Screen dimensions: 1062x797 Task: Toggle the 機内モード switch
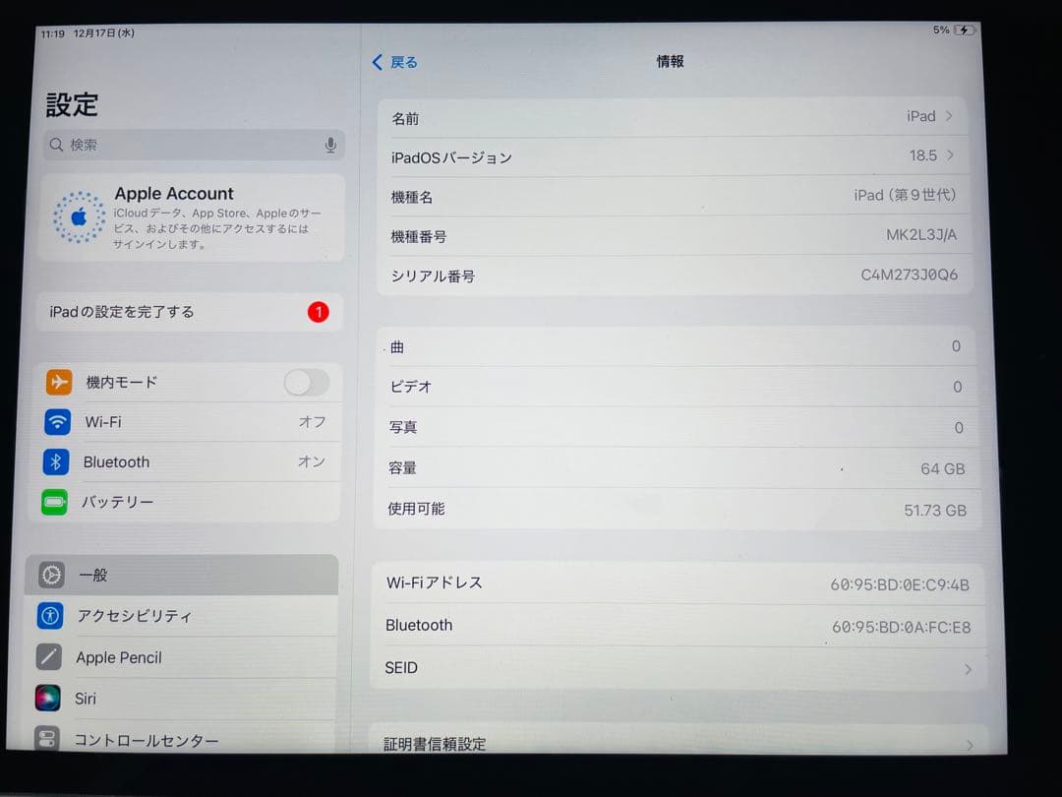point(306,382)
